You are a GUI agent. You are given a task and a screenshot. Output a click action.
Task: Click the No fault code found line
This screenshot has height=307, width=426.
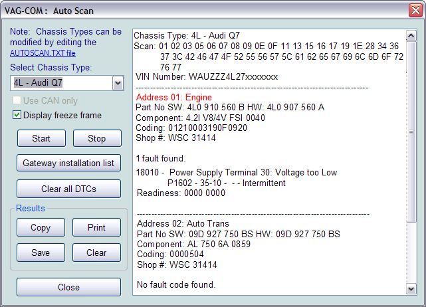pyautogui.click(x=176, y=284)
